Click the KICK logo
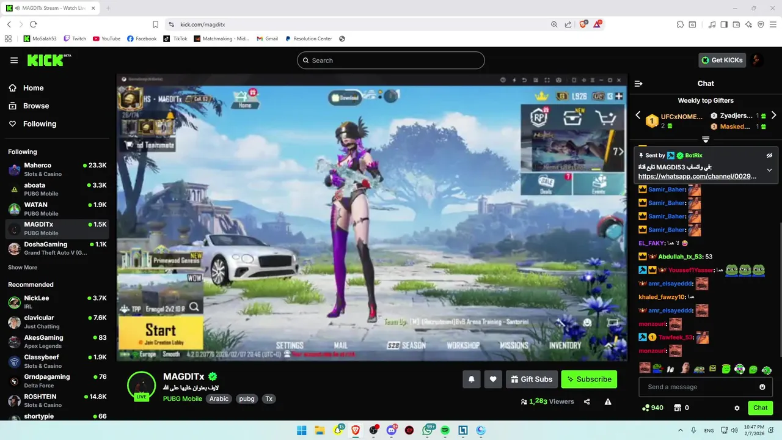782x440 pixels. click(49, 60)
